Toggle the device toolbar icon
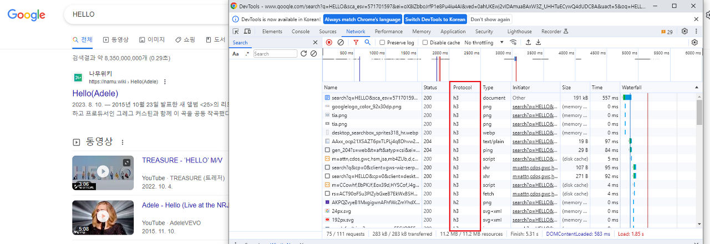Viewport: 710px width, 244px height. pos(247,32)
